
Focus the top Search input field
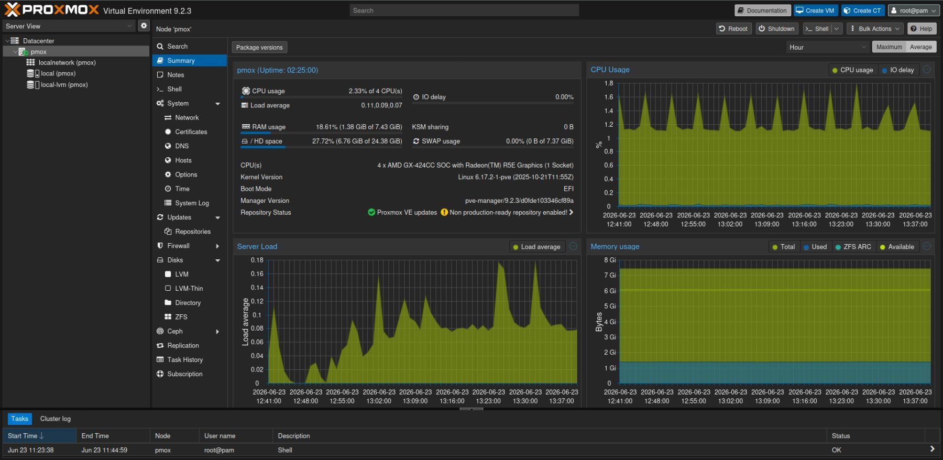[x=464, y=10]
